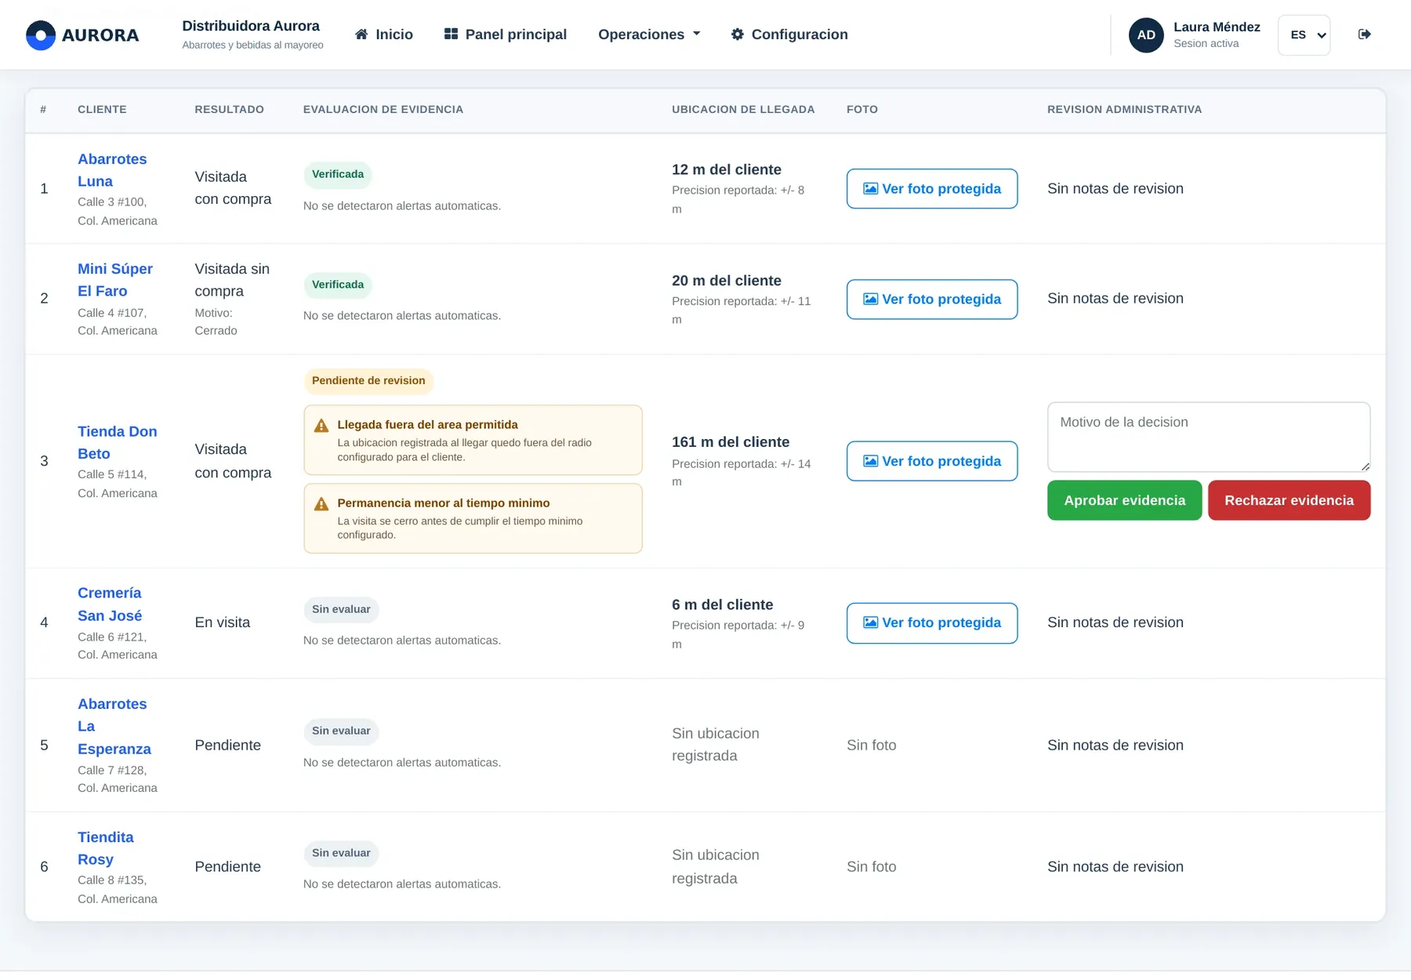View protected photo for Cremería San José
Viewport: 1411px width, 980px height.
(x=932, y=623)
